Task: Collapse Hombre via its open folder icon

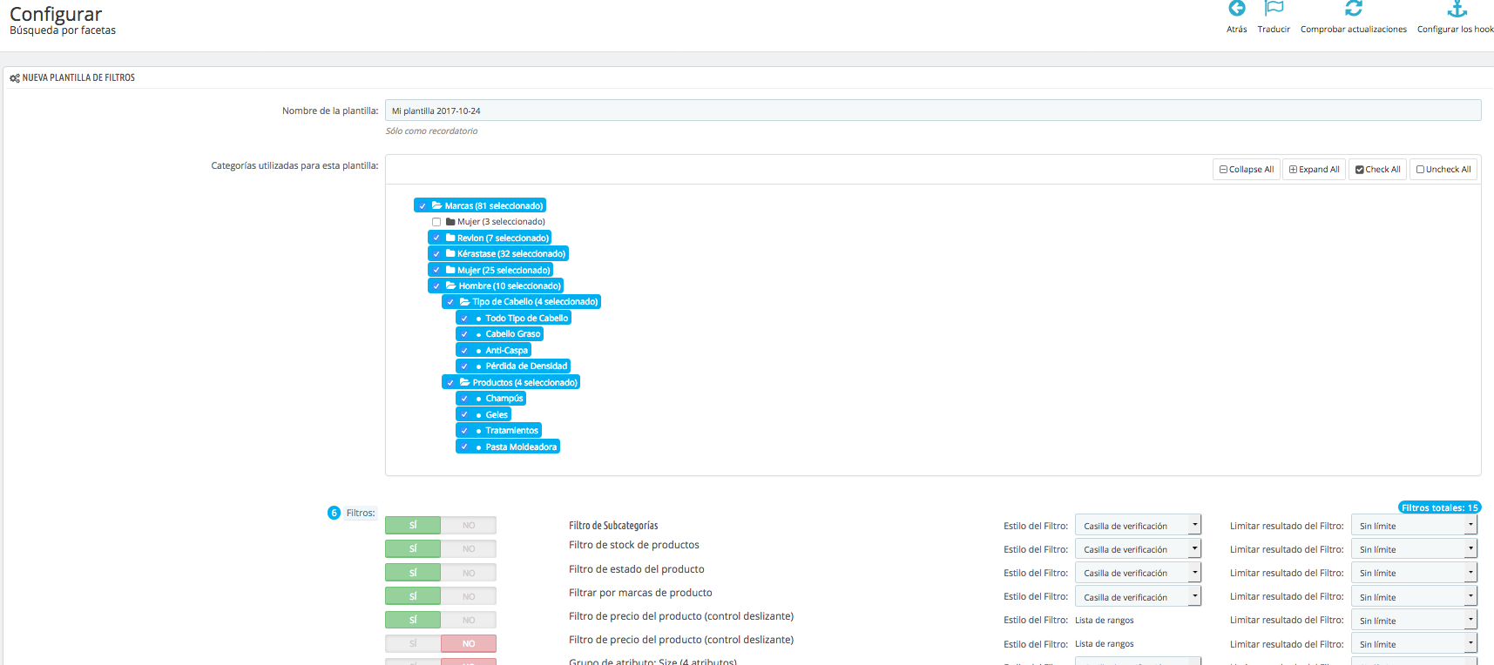Action: pyautogui.click(x=451, y=285)
